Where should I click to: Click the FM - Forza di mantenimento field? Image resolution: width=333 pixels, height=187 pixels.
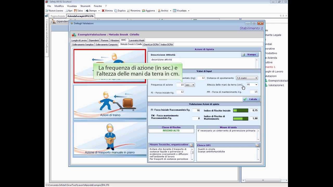pos(254,92)
